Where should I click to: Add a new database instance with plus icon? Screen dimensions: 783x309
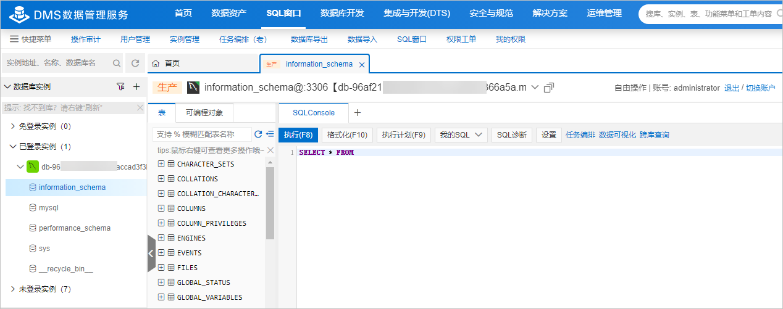click(x=136, y=87)
